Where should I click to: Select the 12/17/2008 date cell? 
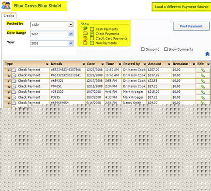tap(94, 81)
